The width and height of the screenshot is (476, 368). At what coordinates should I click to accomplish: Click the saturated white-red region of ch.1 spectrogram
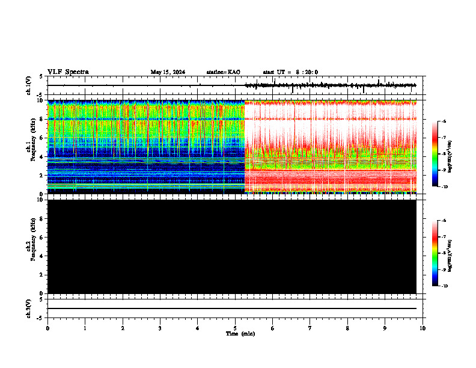[x=331, y=147]
